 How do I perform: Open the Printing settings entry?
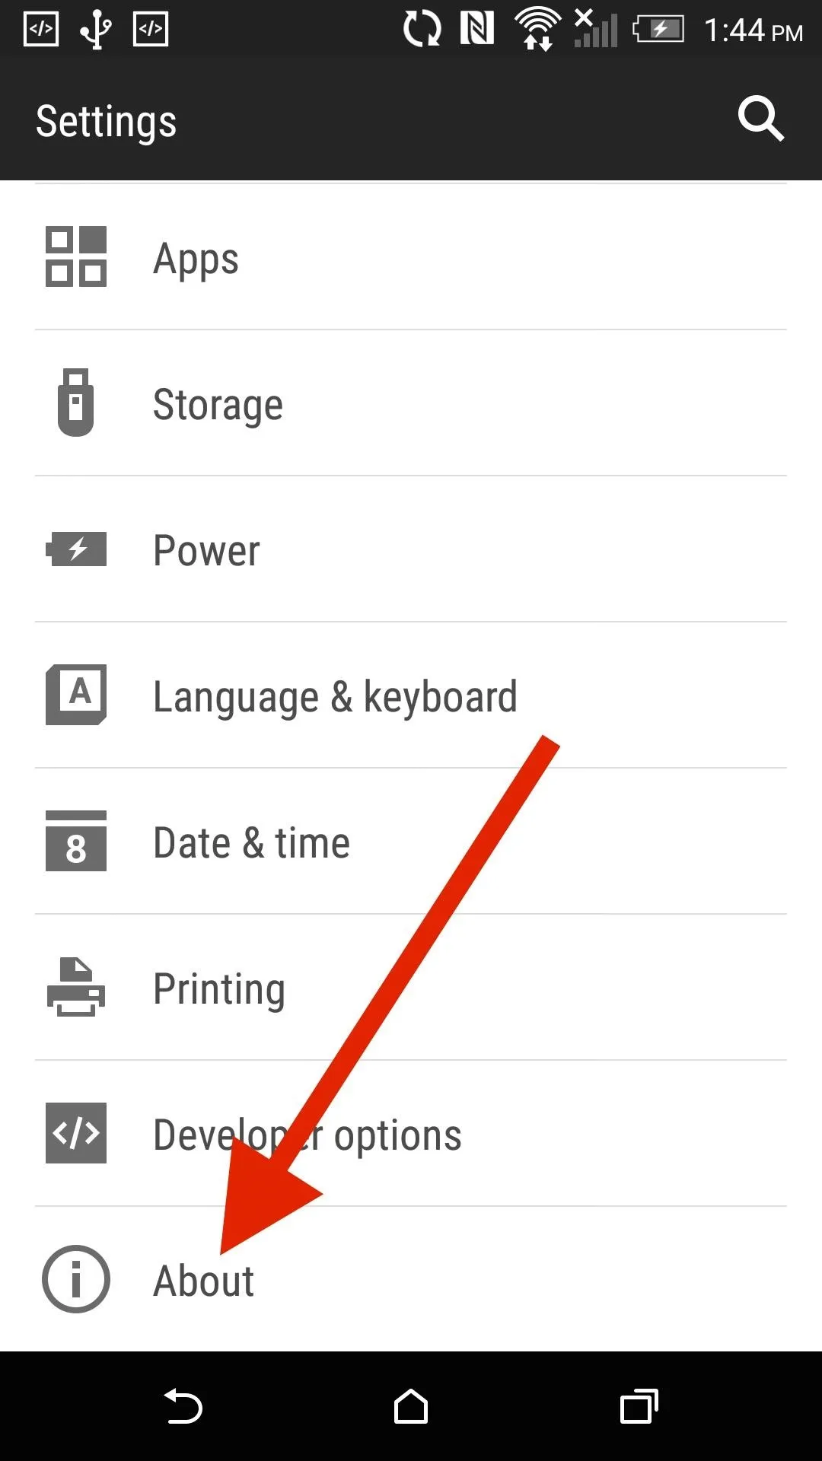tap(219, 988)
